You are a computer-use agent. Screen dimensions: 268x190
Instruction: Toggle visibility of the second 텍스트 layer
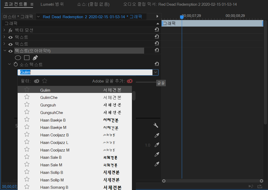(10, 44)
